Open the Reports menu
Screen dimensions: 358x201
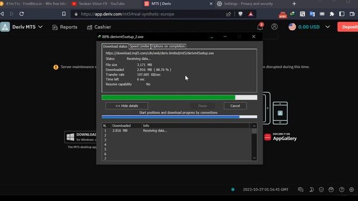65,27
